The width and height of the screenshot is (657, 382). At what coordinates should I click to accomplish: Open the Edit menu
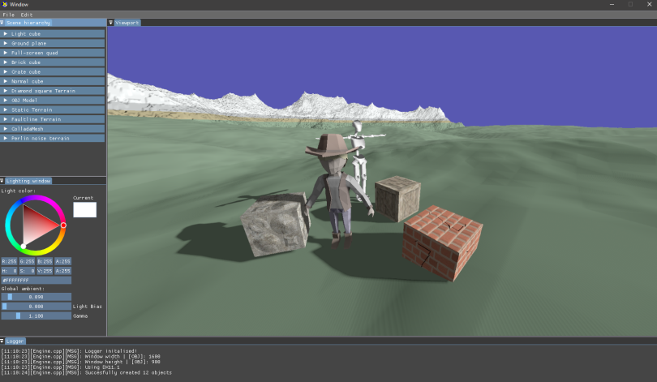point(27,15)
